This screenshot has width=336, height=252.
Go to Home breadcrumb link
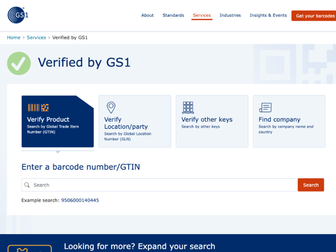point(13,37)
